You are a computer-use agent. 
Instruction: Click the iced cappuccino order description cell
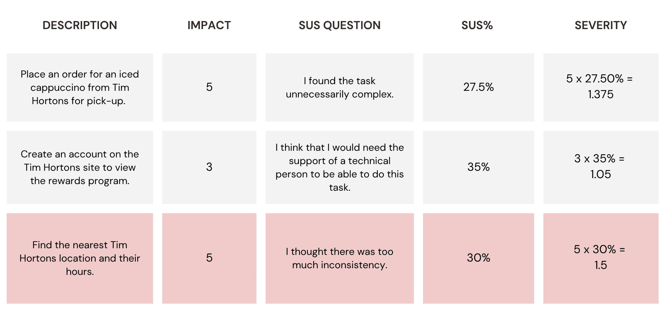pyautogui.click(x=80, y=87)
